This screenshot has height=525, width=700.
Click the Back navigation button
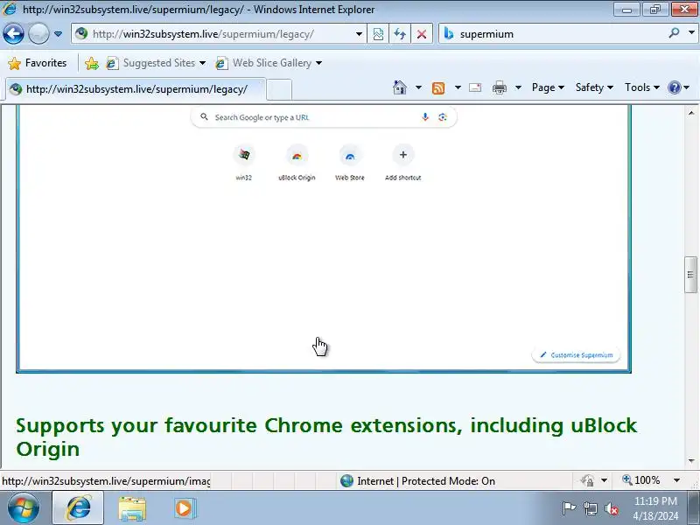(x=13, y=34)
